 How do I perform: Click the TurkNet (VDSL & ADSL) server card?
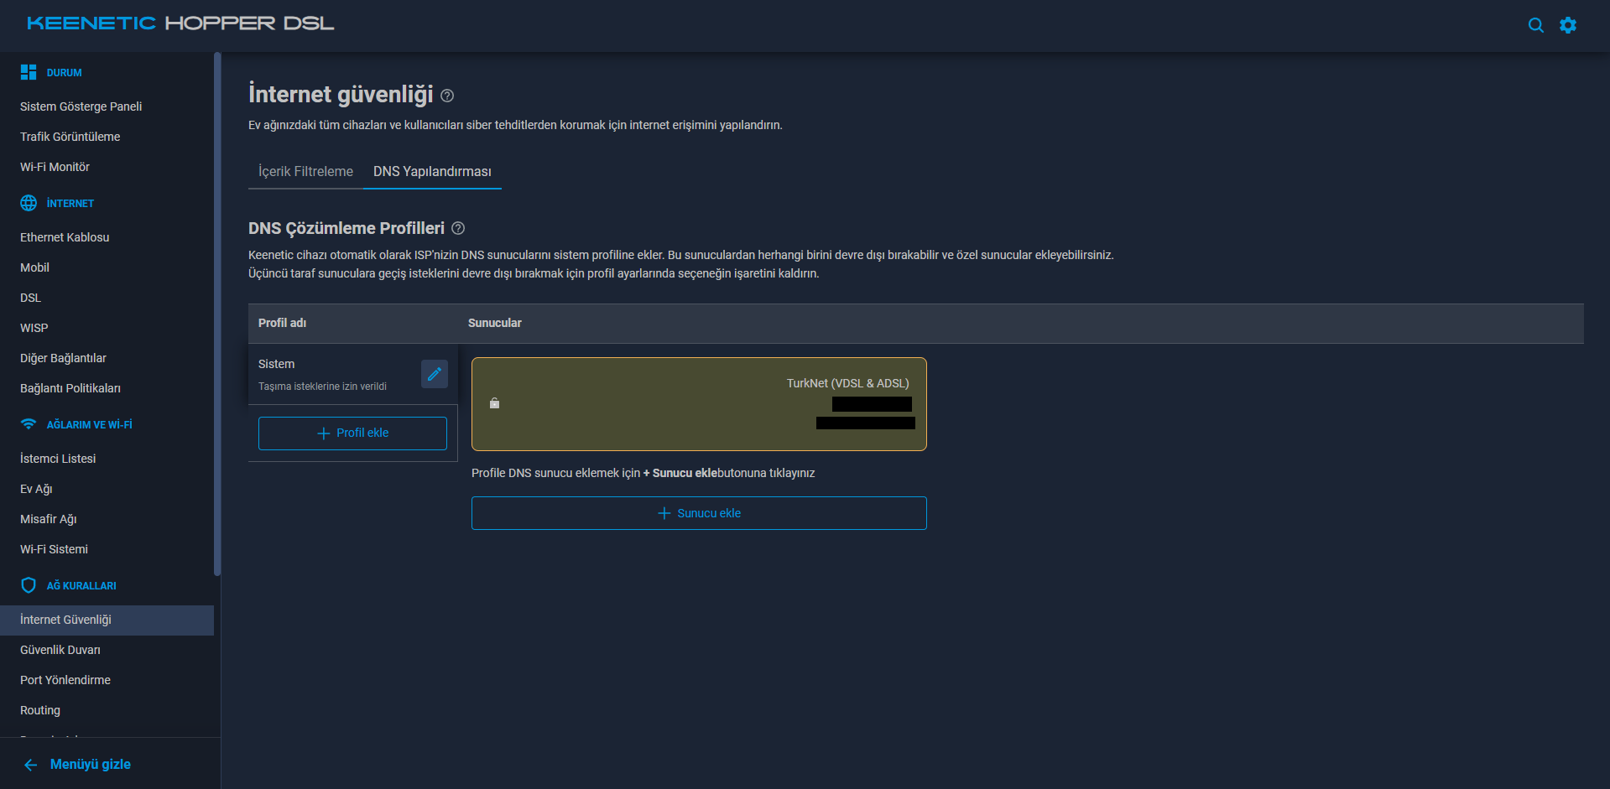pyautogui.click(x=699, y=404)
